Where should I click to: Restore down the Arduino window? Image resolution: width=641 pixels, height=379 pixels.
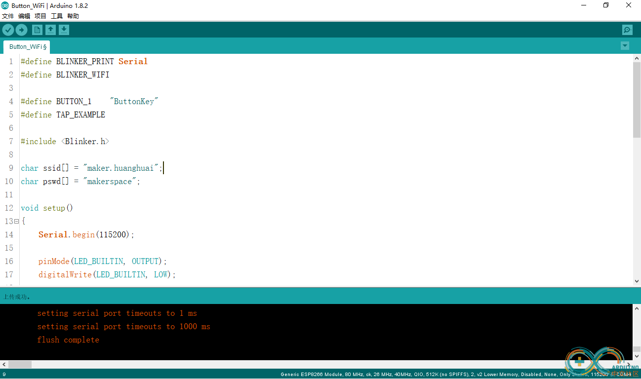point(606,5)
